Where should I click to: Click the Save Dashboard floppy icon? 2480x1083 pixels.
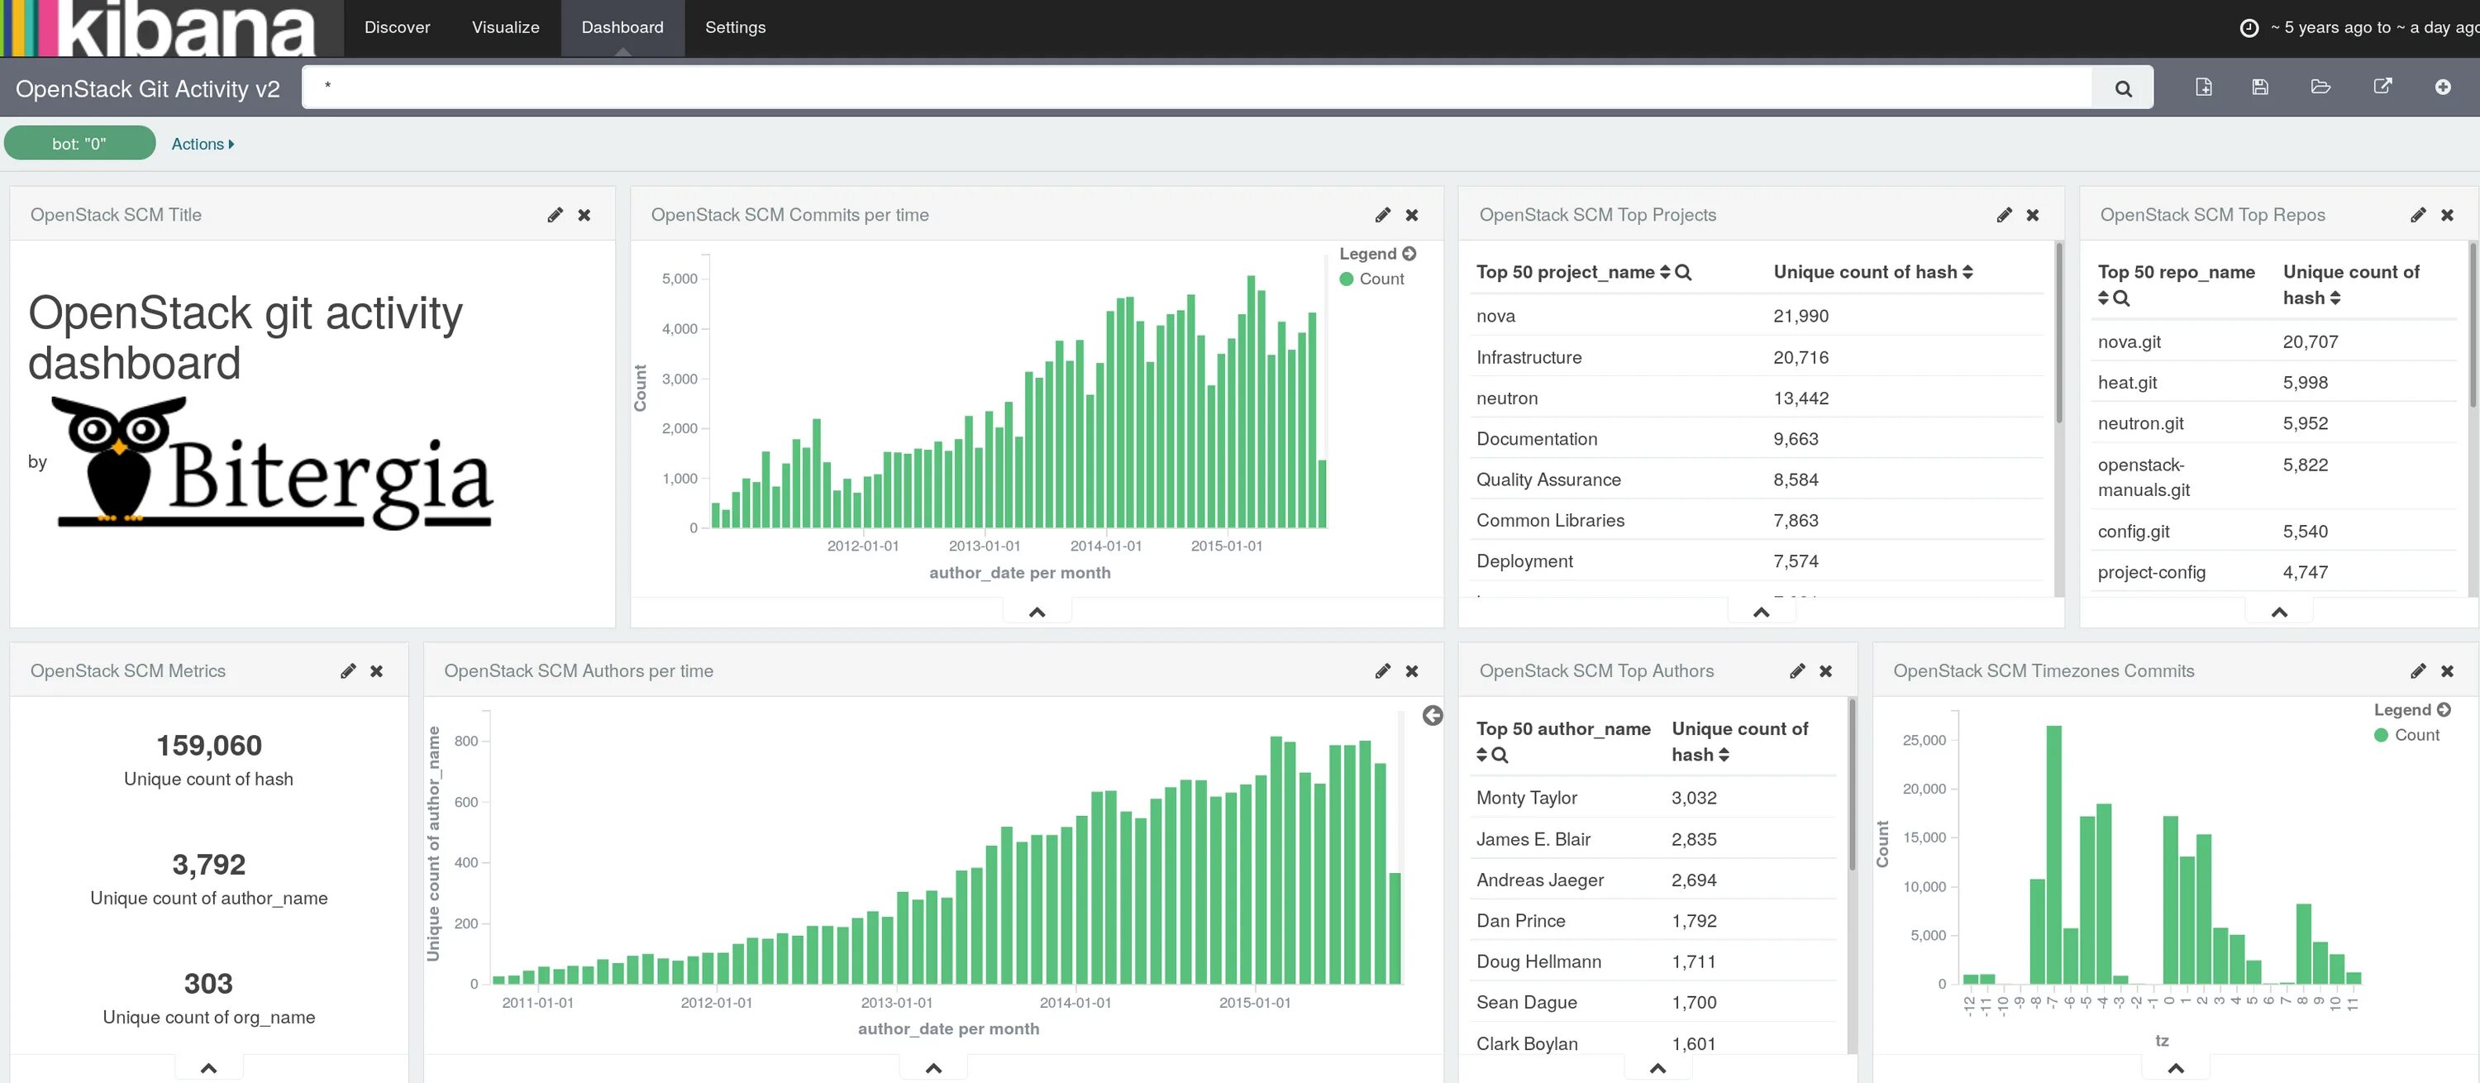click(2259, 88)
